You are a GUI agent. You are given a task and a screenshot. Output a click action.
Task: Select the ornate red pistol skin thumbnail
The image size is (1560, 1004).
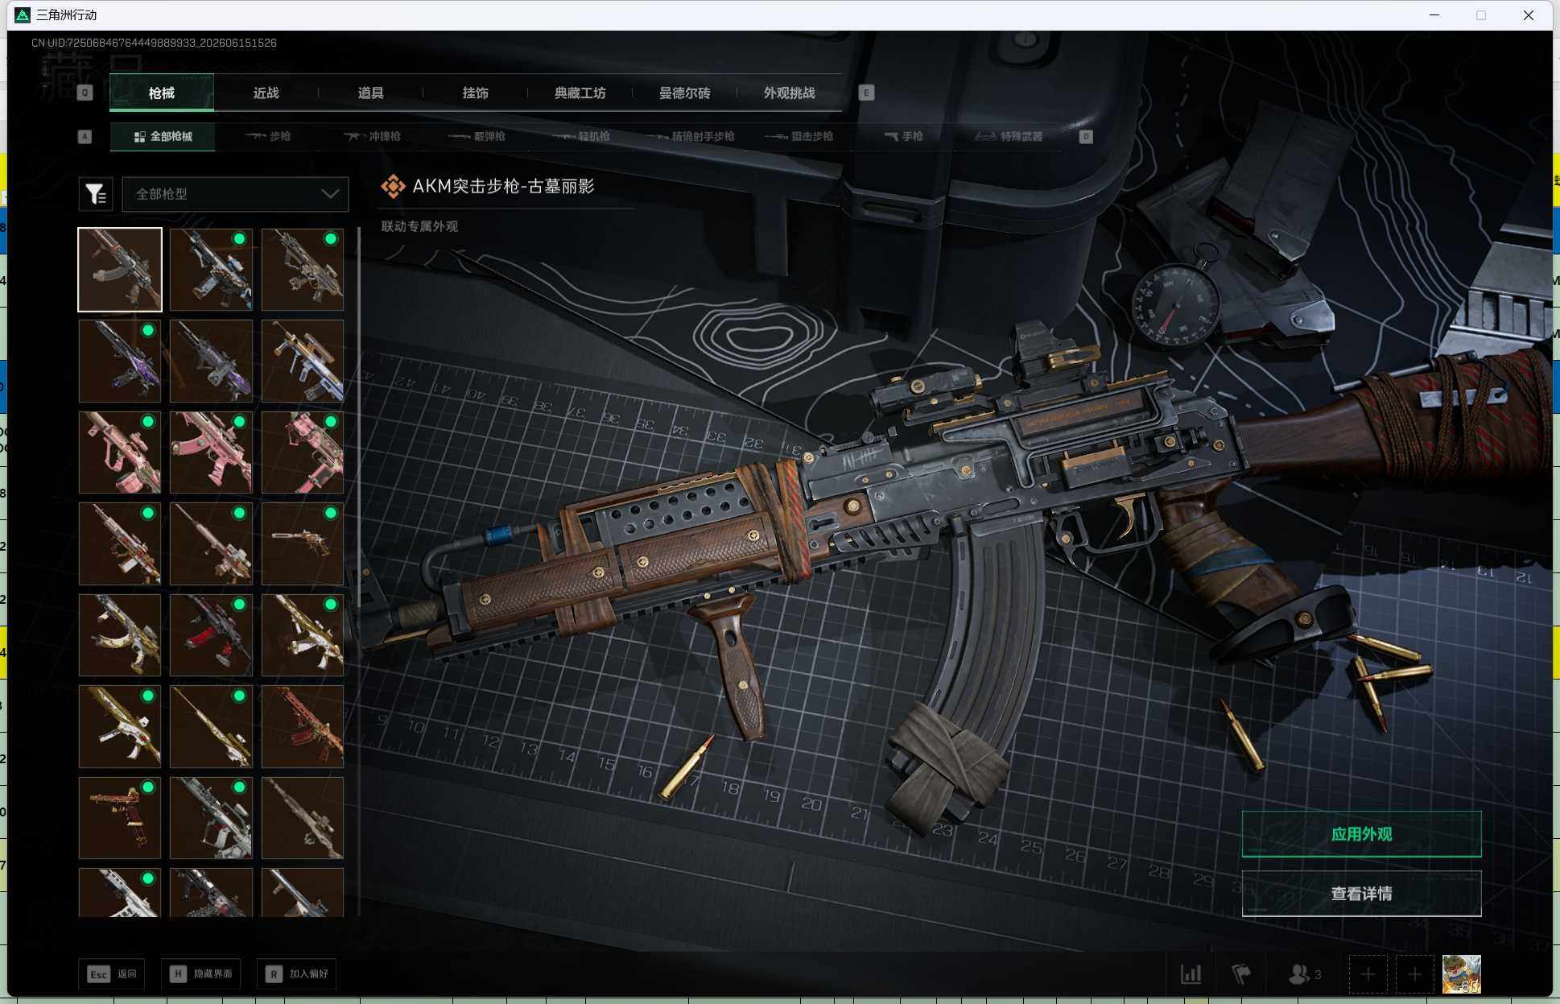click(x=120, y=818)
